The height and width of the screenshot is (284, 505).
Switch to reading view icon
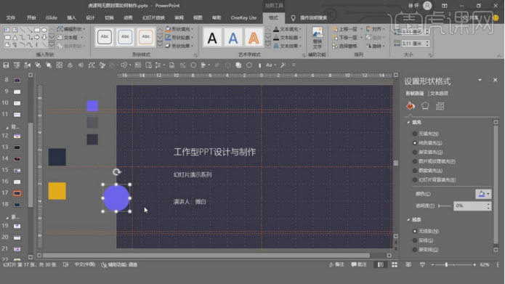tap(408, 264)
